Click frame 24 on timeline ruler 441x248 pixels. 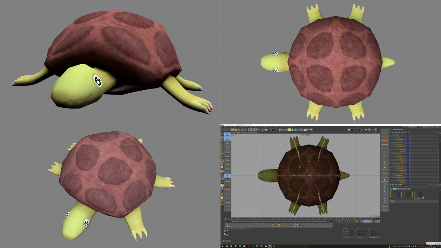click(x=296, y=218)
